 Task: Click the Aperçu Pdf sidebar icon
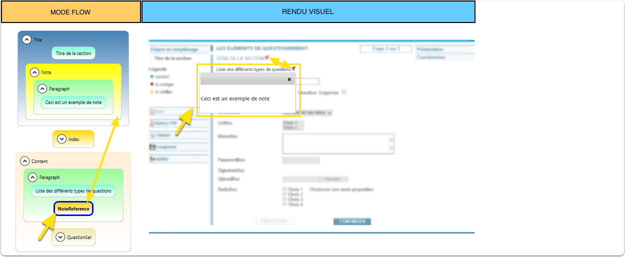(x=151, y=122)
